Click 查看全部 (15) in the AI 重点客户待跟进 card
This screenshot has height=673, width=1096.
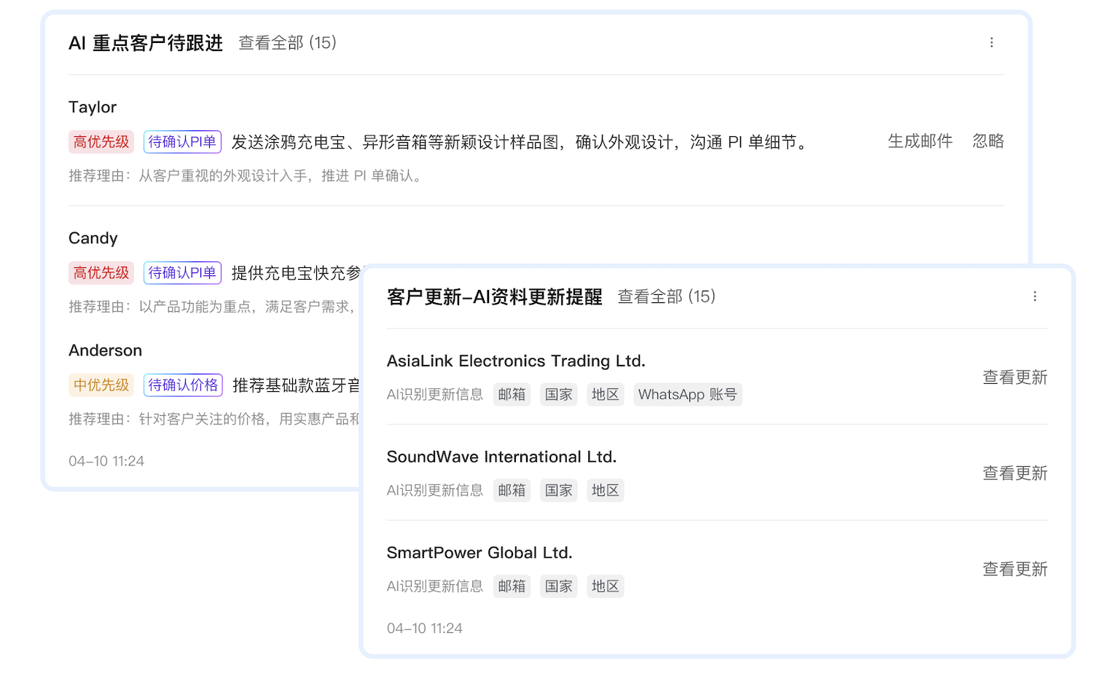287,43
